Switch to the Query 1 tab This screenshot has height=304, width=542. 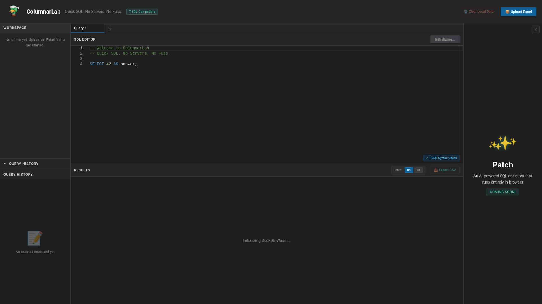point(87,28)
